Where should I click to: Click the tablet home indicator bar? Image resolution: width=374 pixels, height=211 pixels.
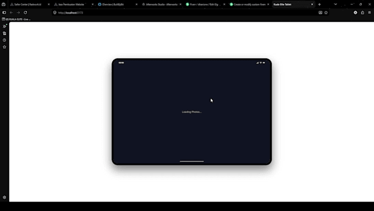(192, 161)
